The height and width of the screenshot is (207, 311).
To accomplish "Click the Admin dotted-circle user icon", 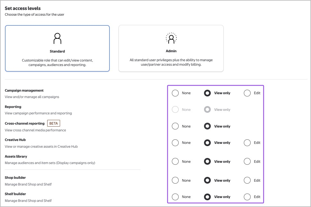I will point(171,38).
